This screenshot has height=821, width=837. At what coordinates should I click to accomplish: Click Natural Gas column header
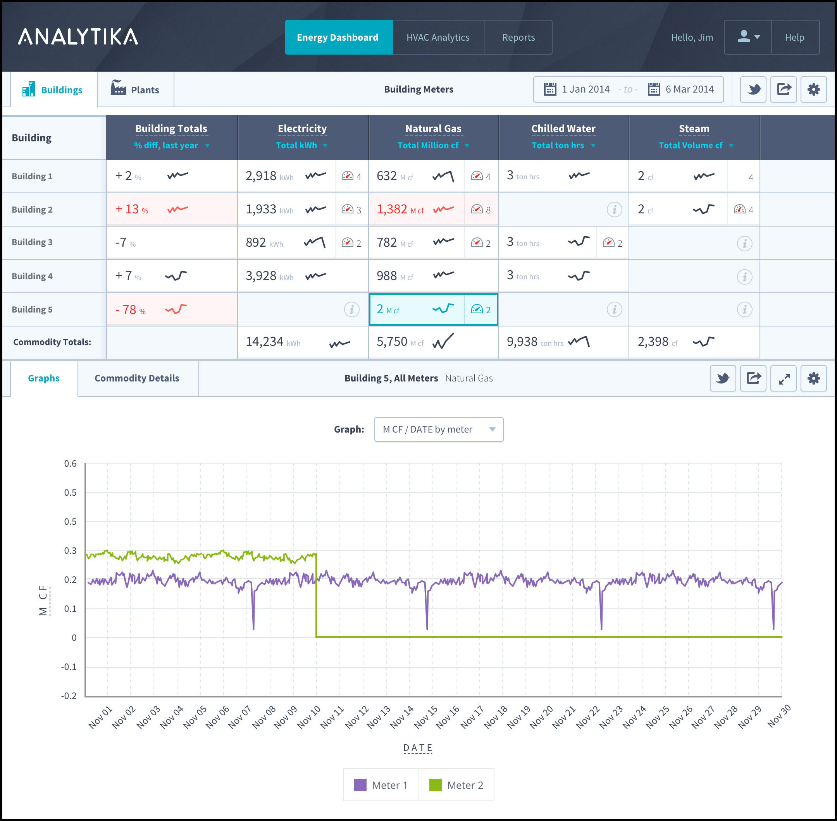click(433, 129)
